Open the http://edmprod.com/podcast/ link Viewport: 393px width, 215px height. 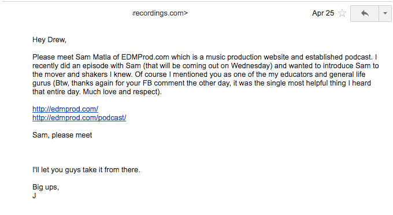79,118
